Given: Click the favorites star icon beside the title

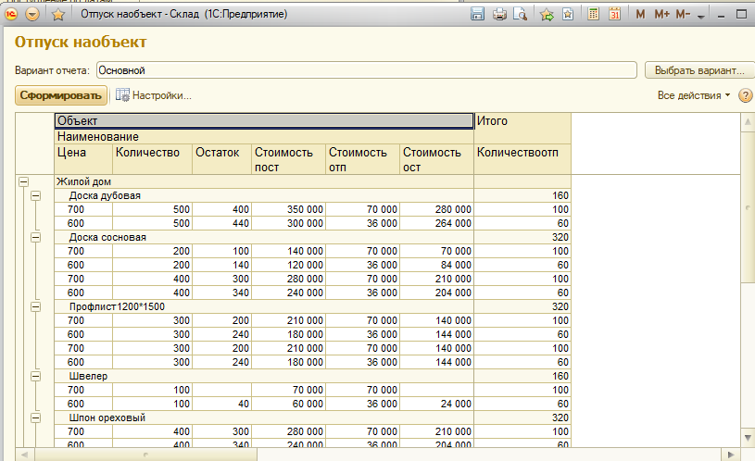Looking at the screenshot, I should pos(58,15).
